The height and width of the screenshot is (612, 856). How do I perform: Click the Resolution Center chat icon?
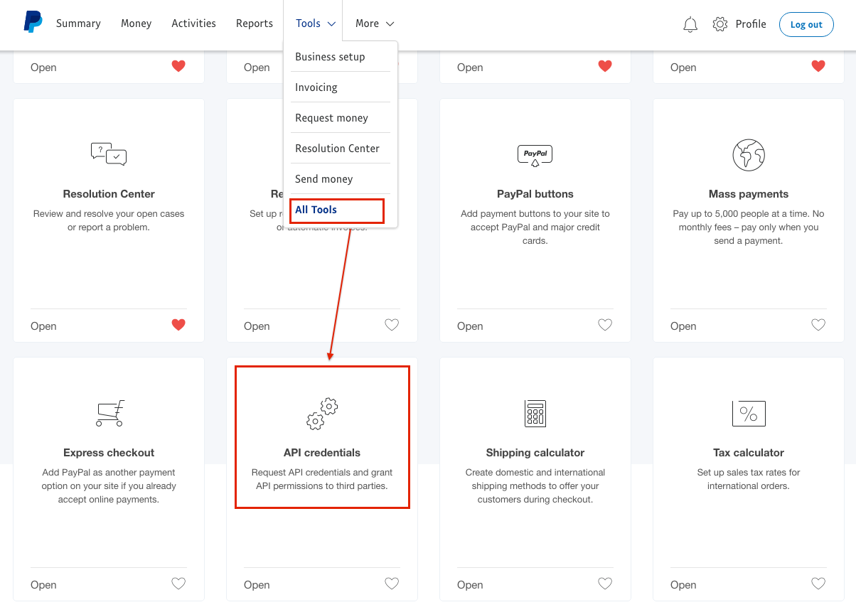[109, 154]
